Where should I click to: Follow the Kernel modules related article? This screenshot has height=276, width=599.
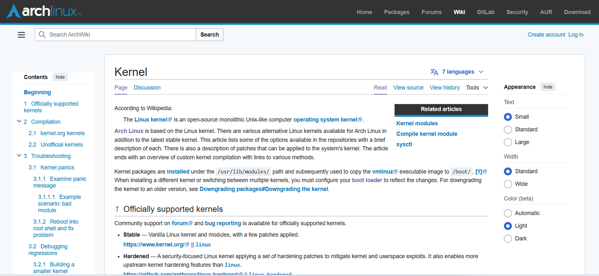tap(417, 123)
